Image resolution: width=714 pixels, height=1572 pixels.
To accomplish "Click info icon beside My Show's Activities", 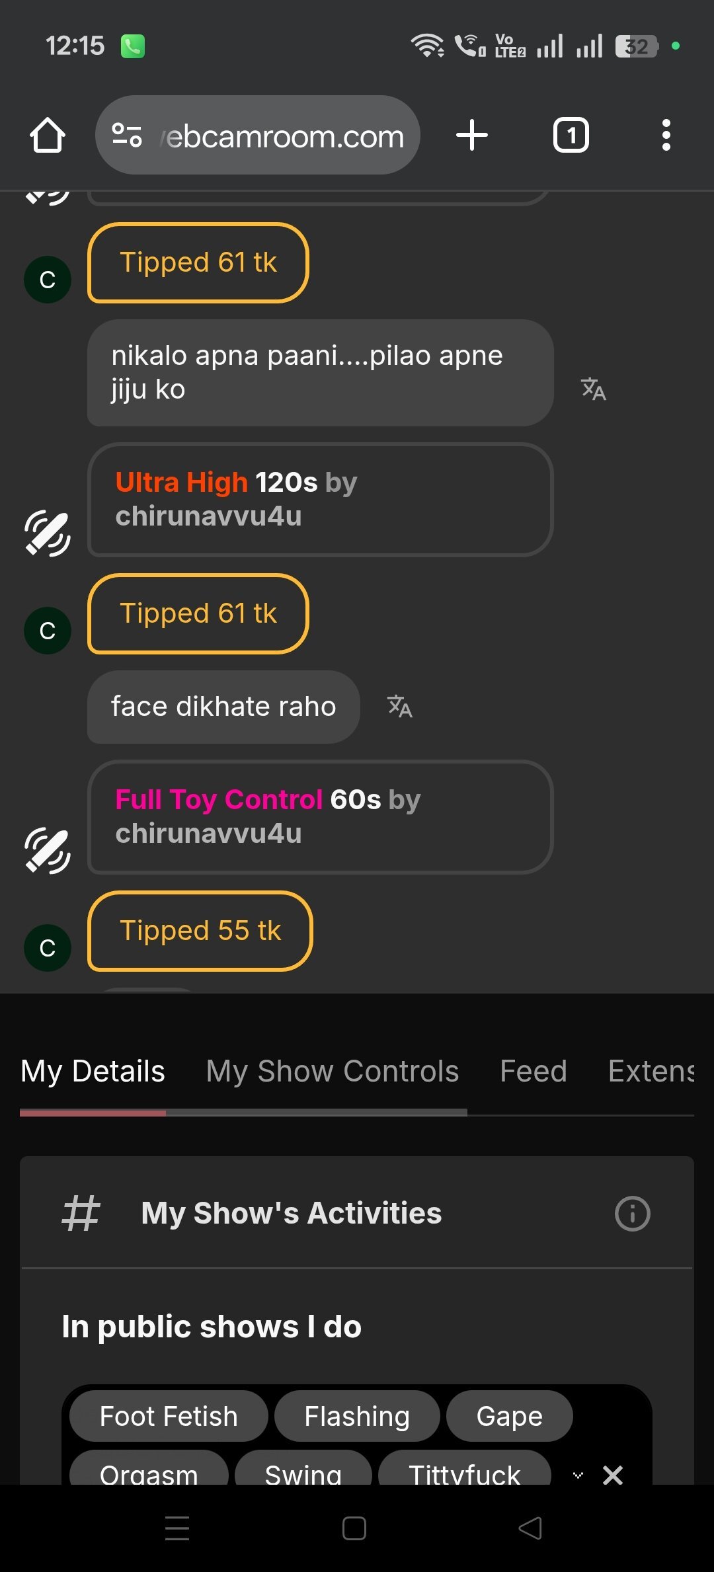I will [633, 1214].
